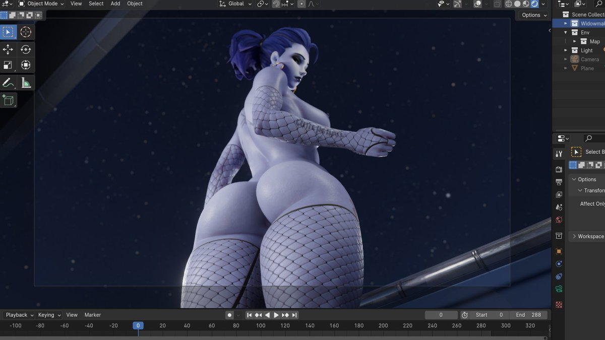Switch to rendered viewport shading

[534, 4]
